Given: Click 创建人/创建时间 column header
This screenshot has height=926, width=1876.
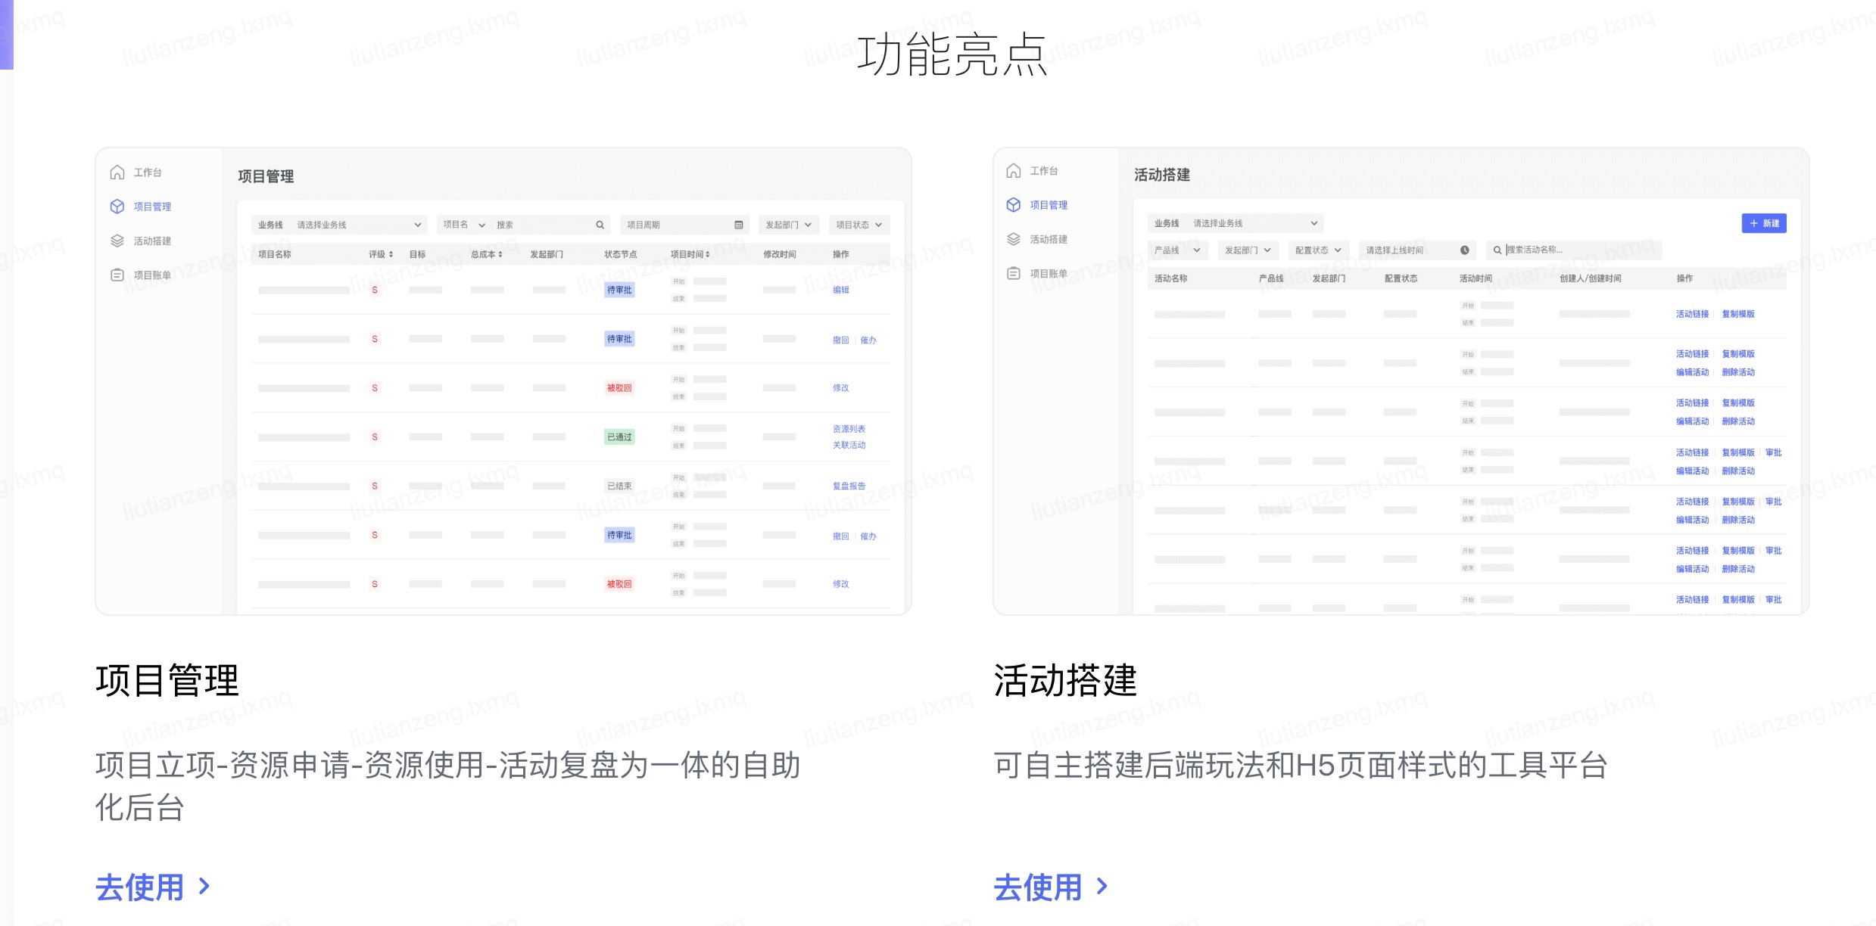Looking at the screenshot, I should (x=1590, y=278).
